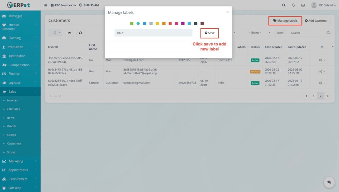Expand the Human Resource sidebar menu
Screen dimensions: 339x192
point(20,27)
